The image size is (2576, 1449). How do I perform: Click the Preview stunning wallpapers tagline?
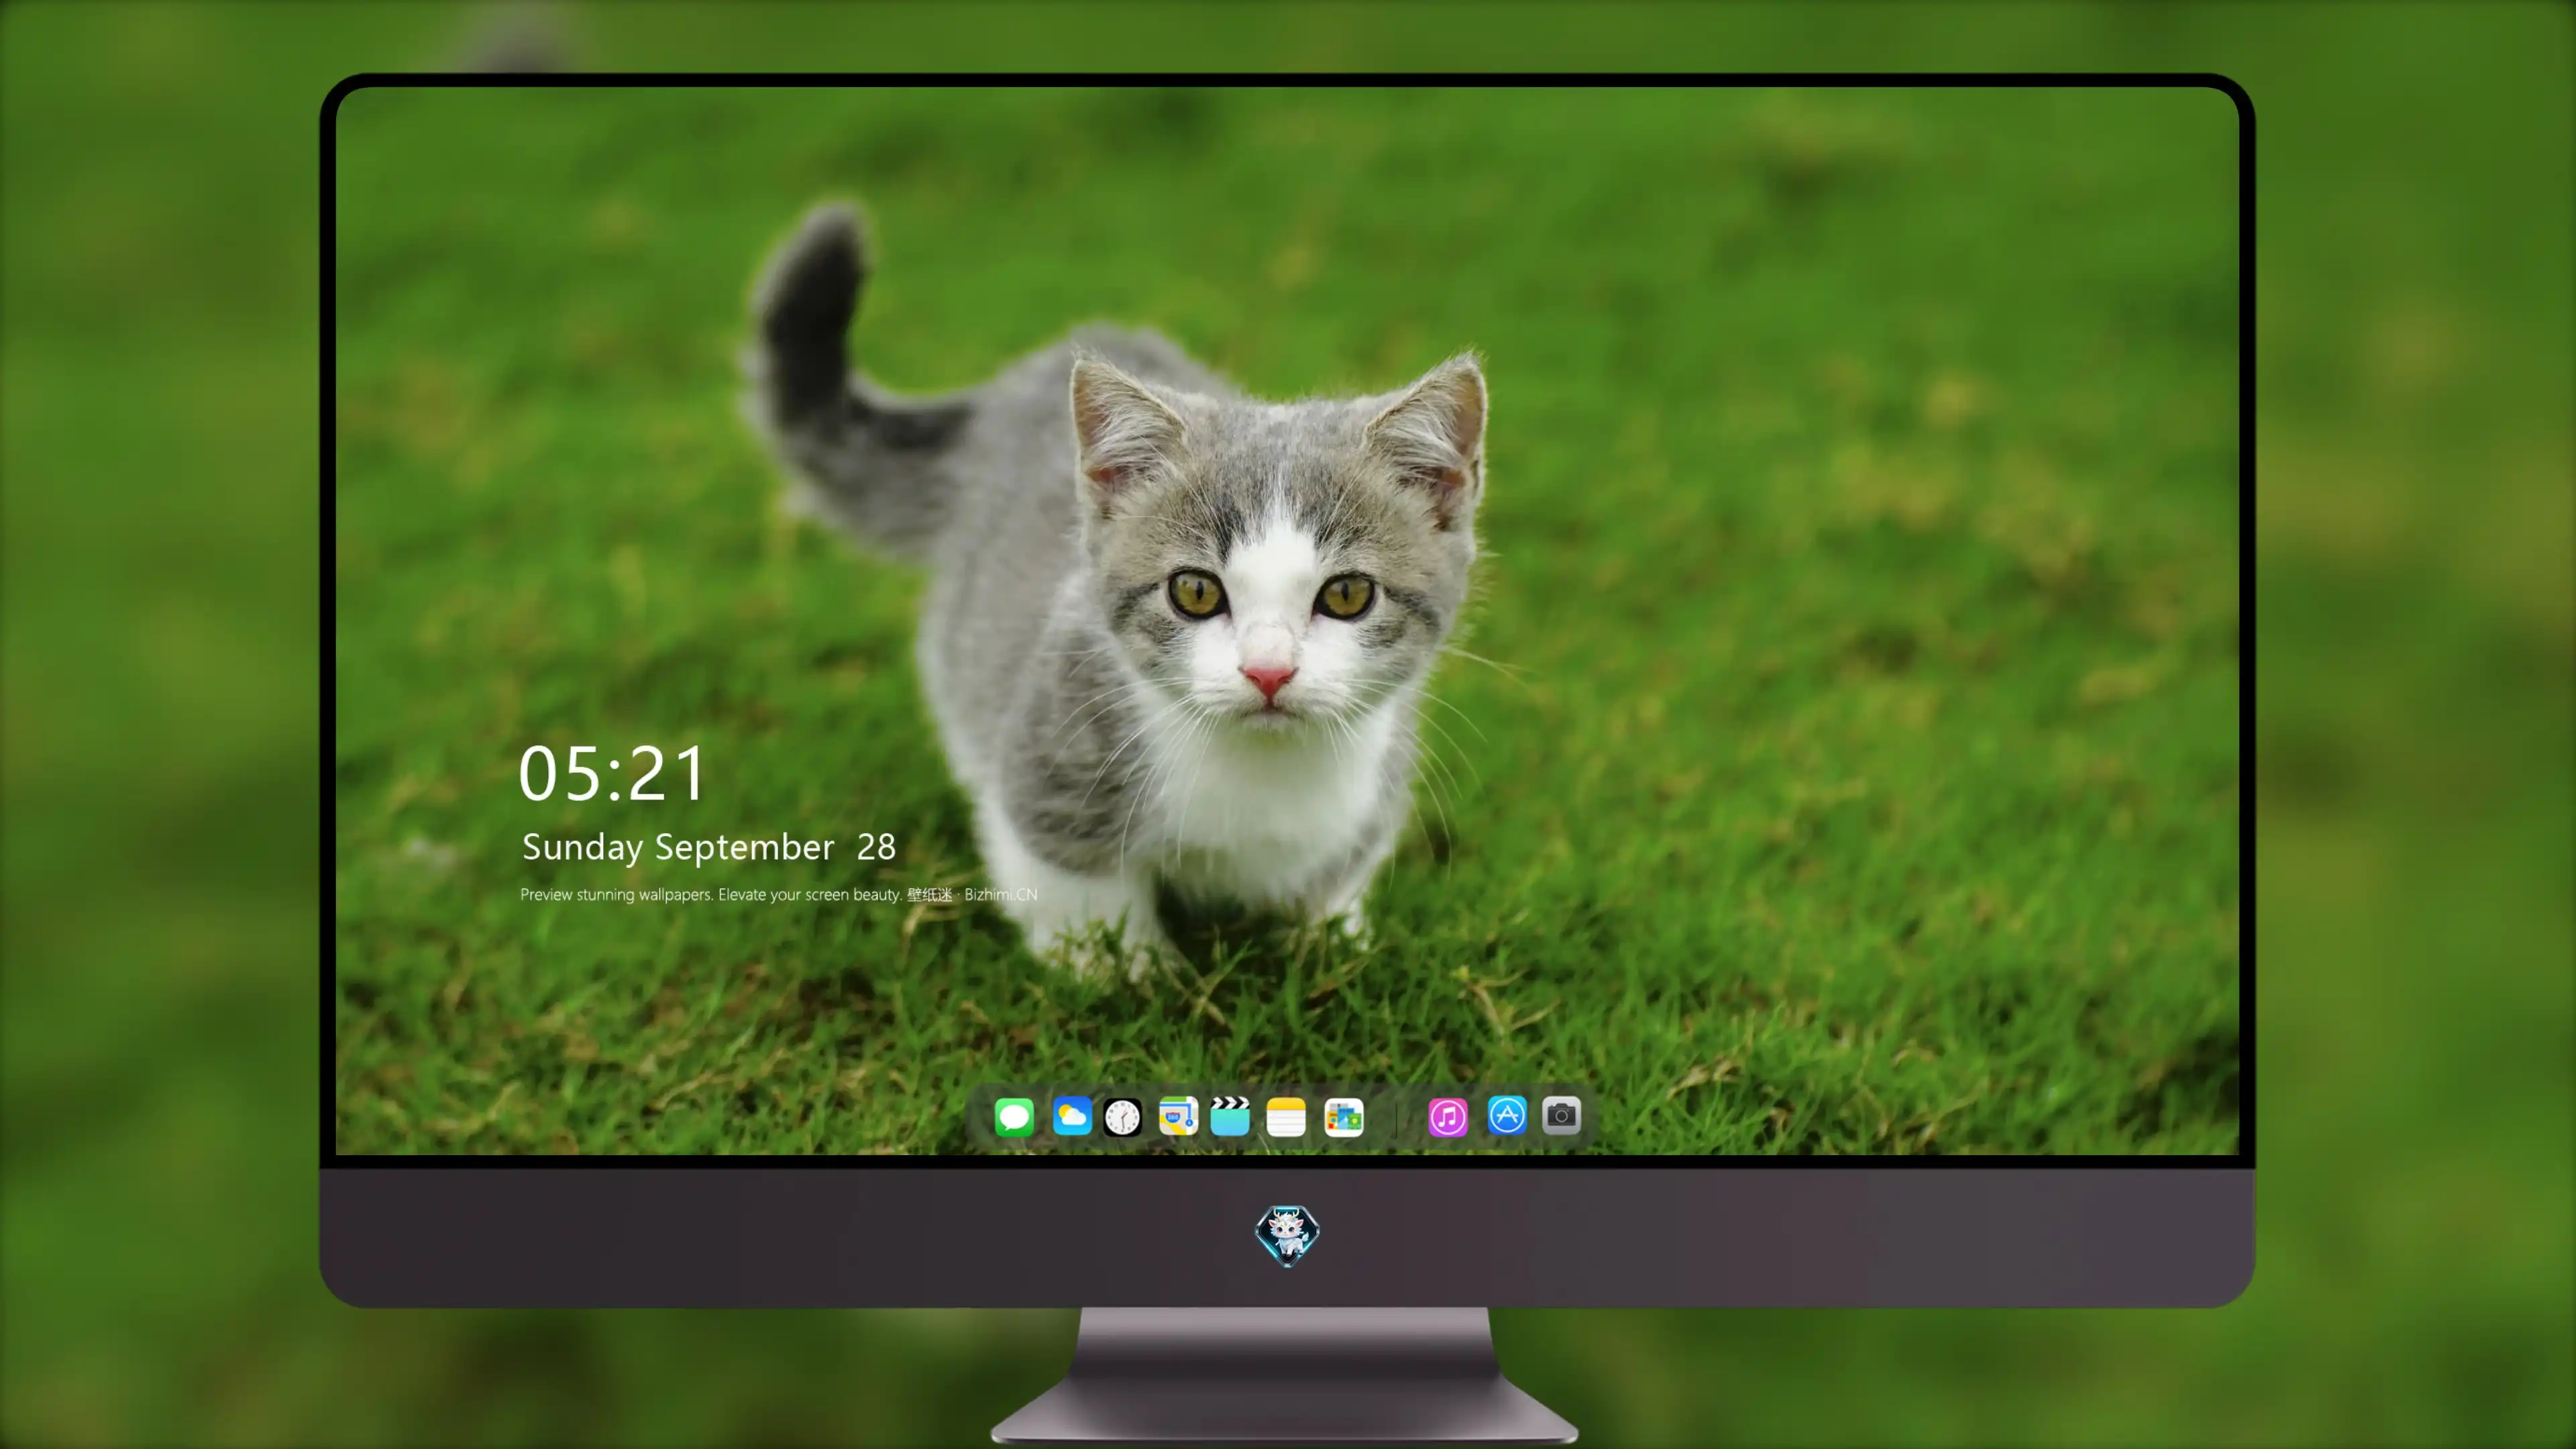(x=778, y=895)
